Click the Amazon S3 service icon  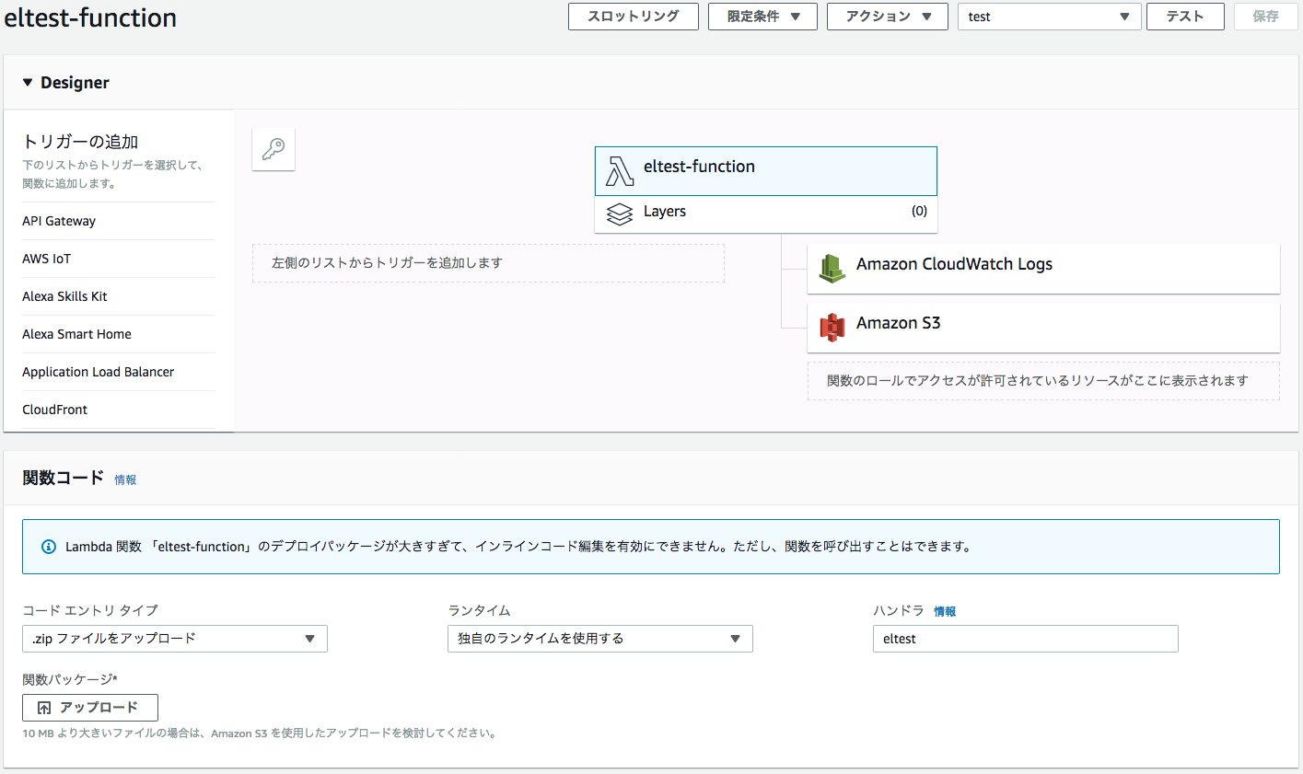tap(832, 325)
